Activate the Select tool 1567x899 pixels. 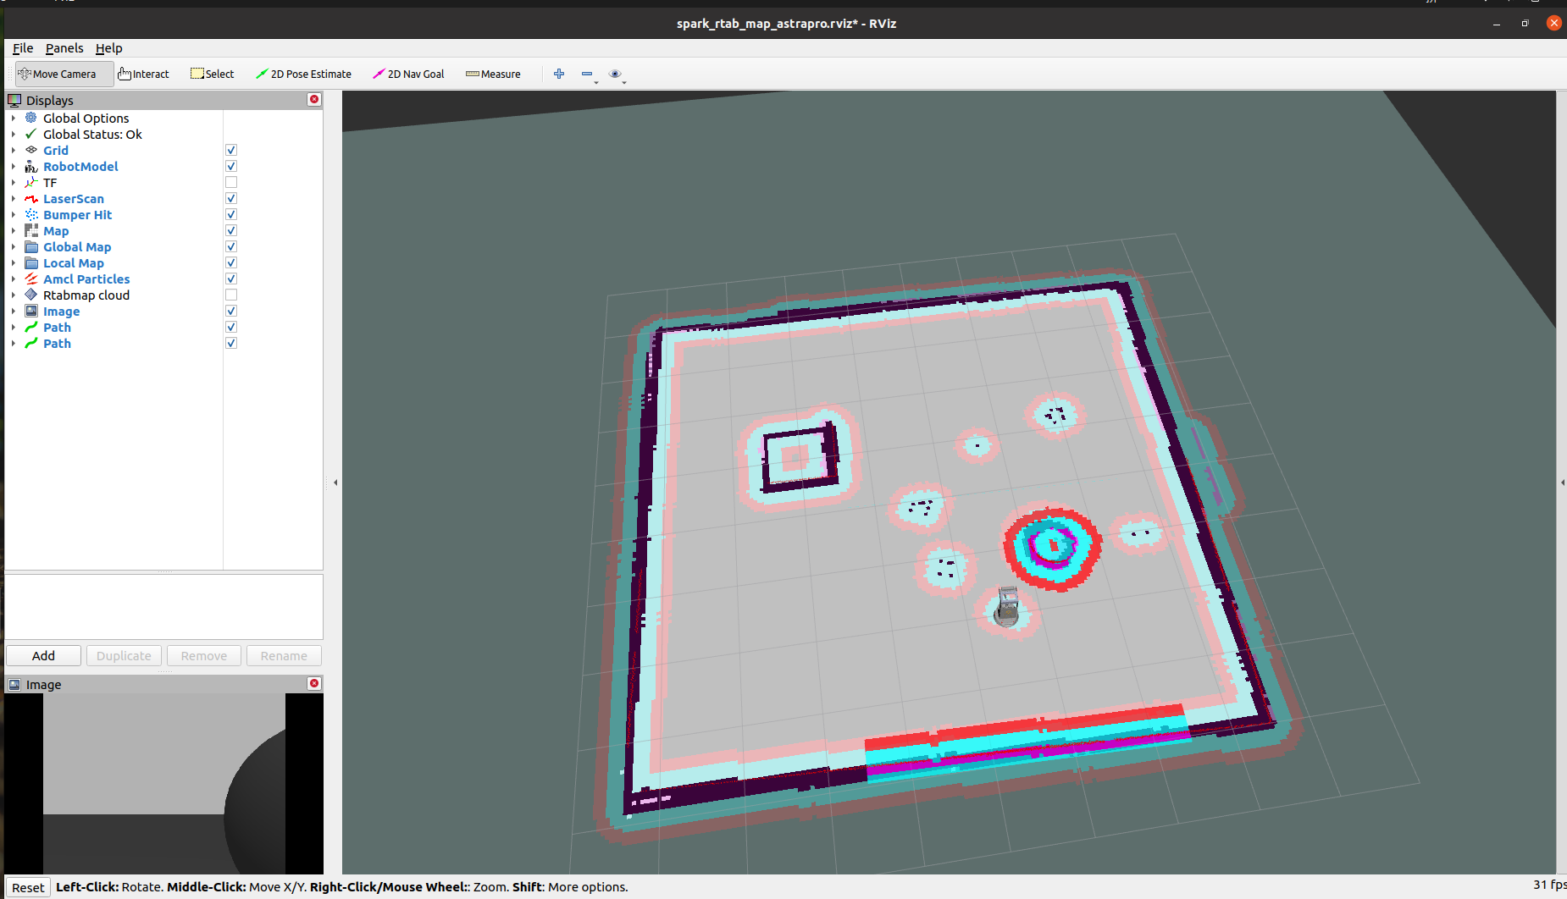tap(212, 74)
